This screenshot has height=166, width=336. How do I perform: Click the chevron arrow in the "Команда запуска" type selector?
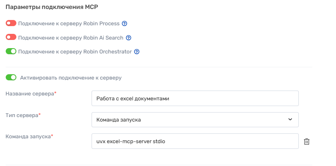[290, 120]
